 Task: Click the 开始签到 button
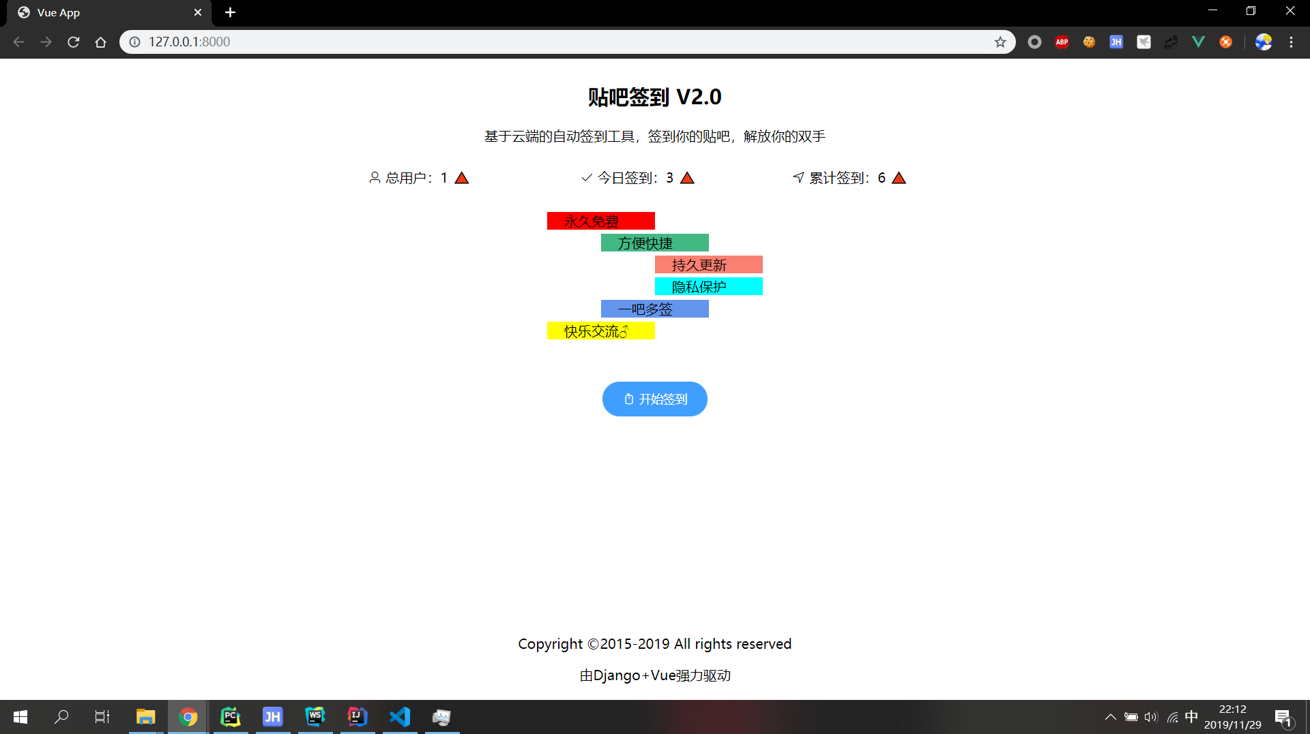pos(654,399)
